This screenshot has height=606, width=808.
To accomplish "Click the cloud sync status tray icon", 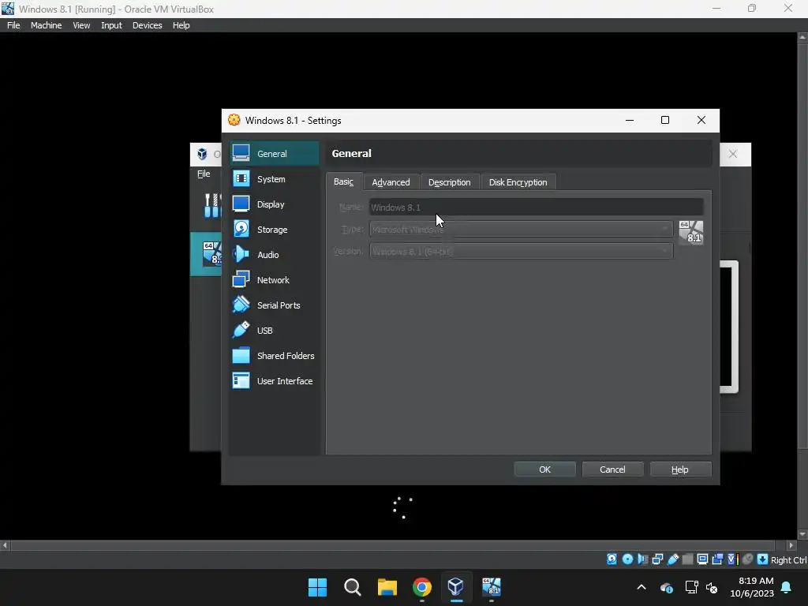I will 666,587.
